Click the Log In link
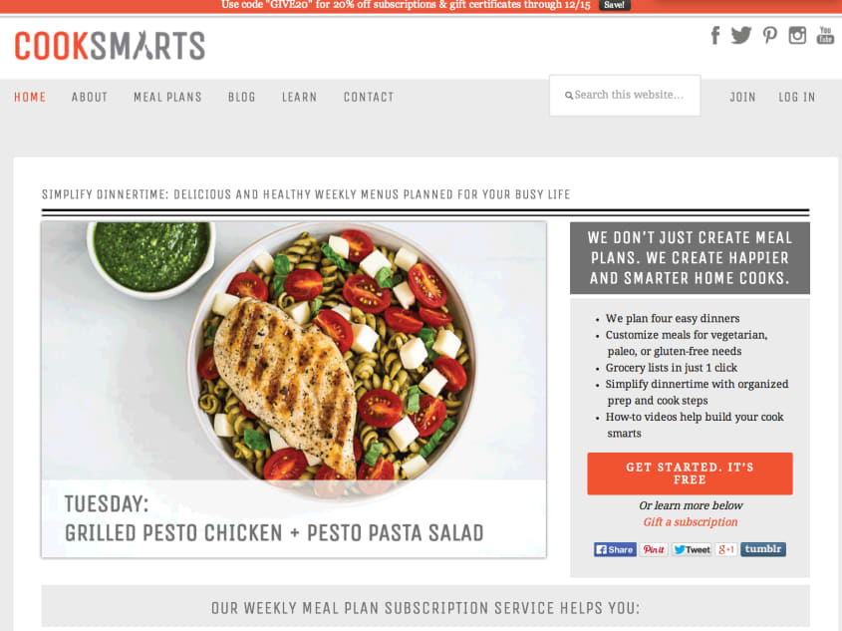Image resolution: width=842 pixels, height=631 pixels. click(797, 98)
